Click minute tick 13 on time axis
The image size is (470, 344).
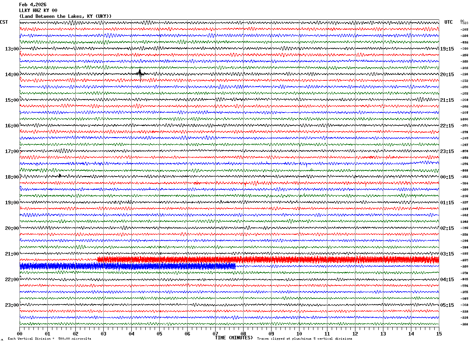click(383, 334)
